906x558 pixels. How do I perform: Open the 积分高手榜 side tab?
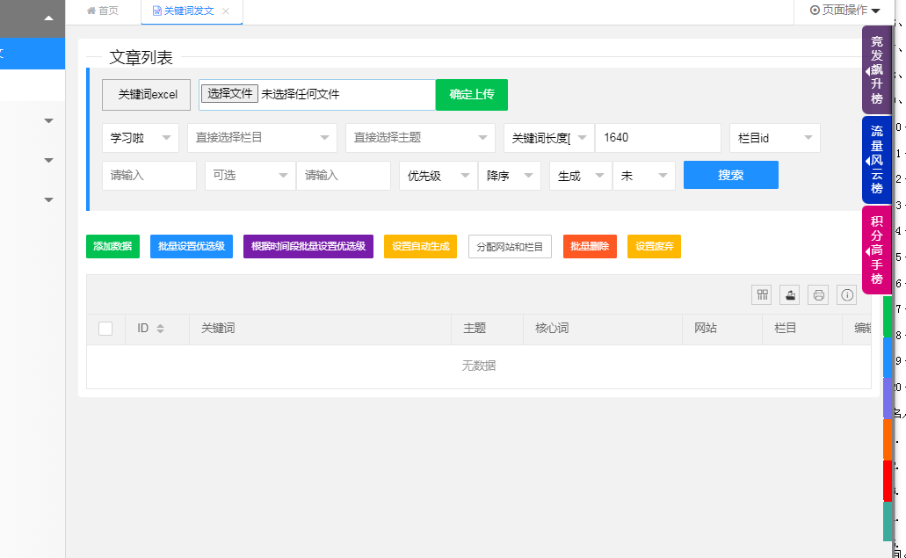877,250
